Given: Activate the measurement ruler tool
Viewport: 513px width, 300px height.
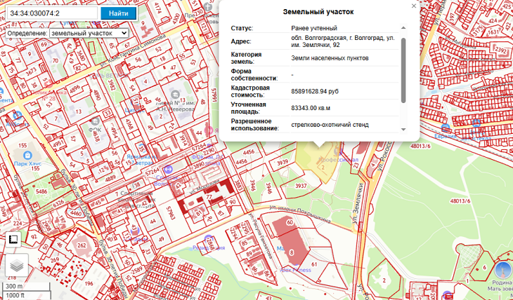Looking at the screenshot, I should (12, 240).
